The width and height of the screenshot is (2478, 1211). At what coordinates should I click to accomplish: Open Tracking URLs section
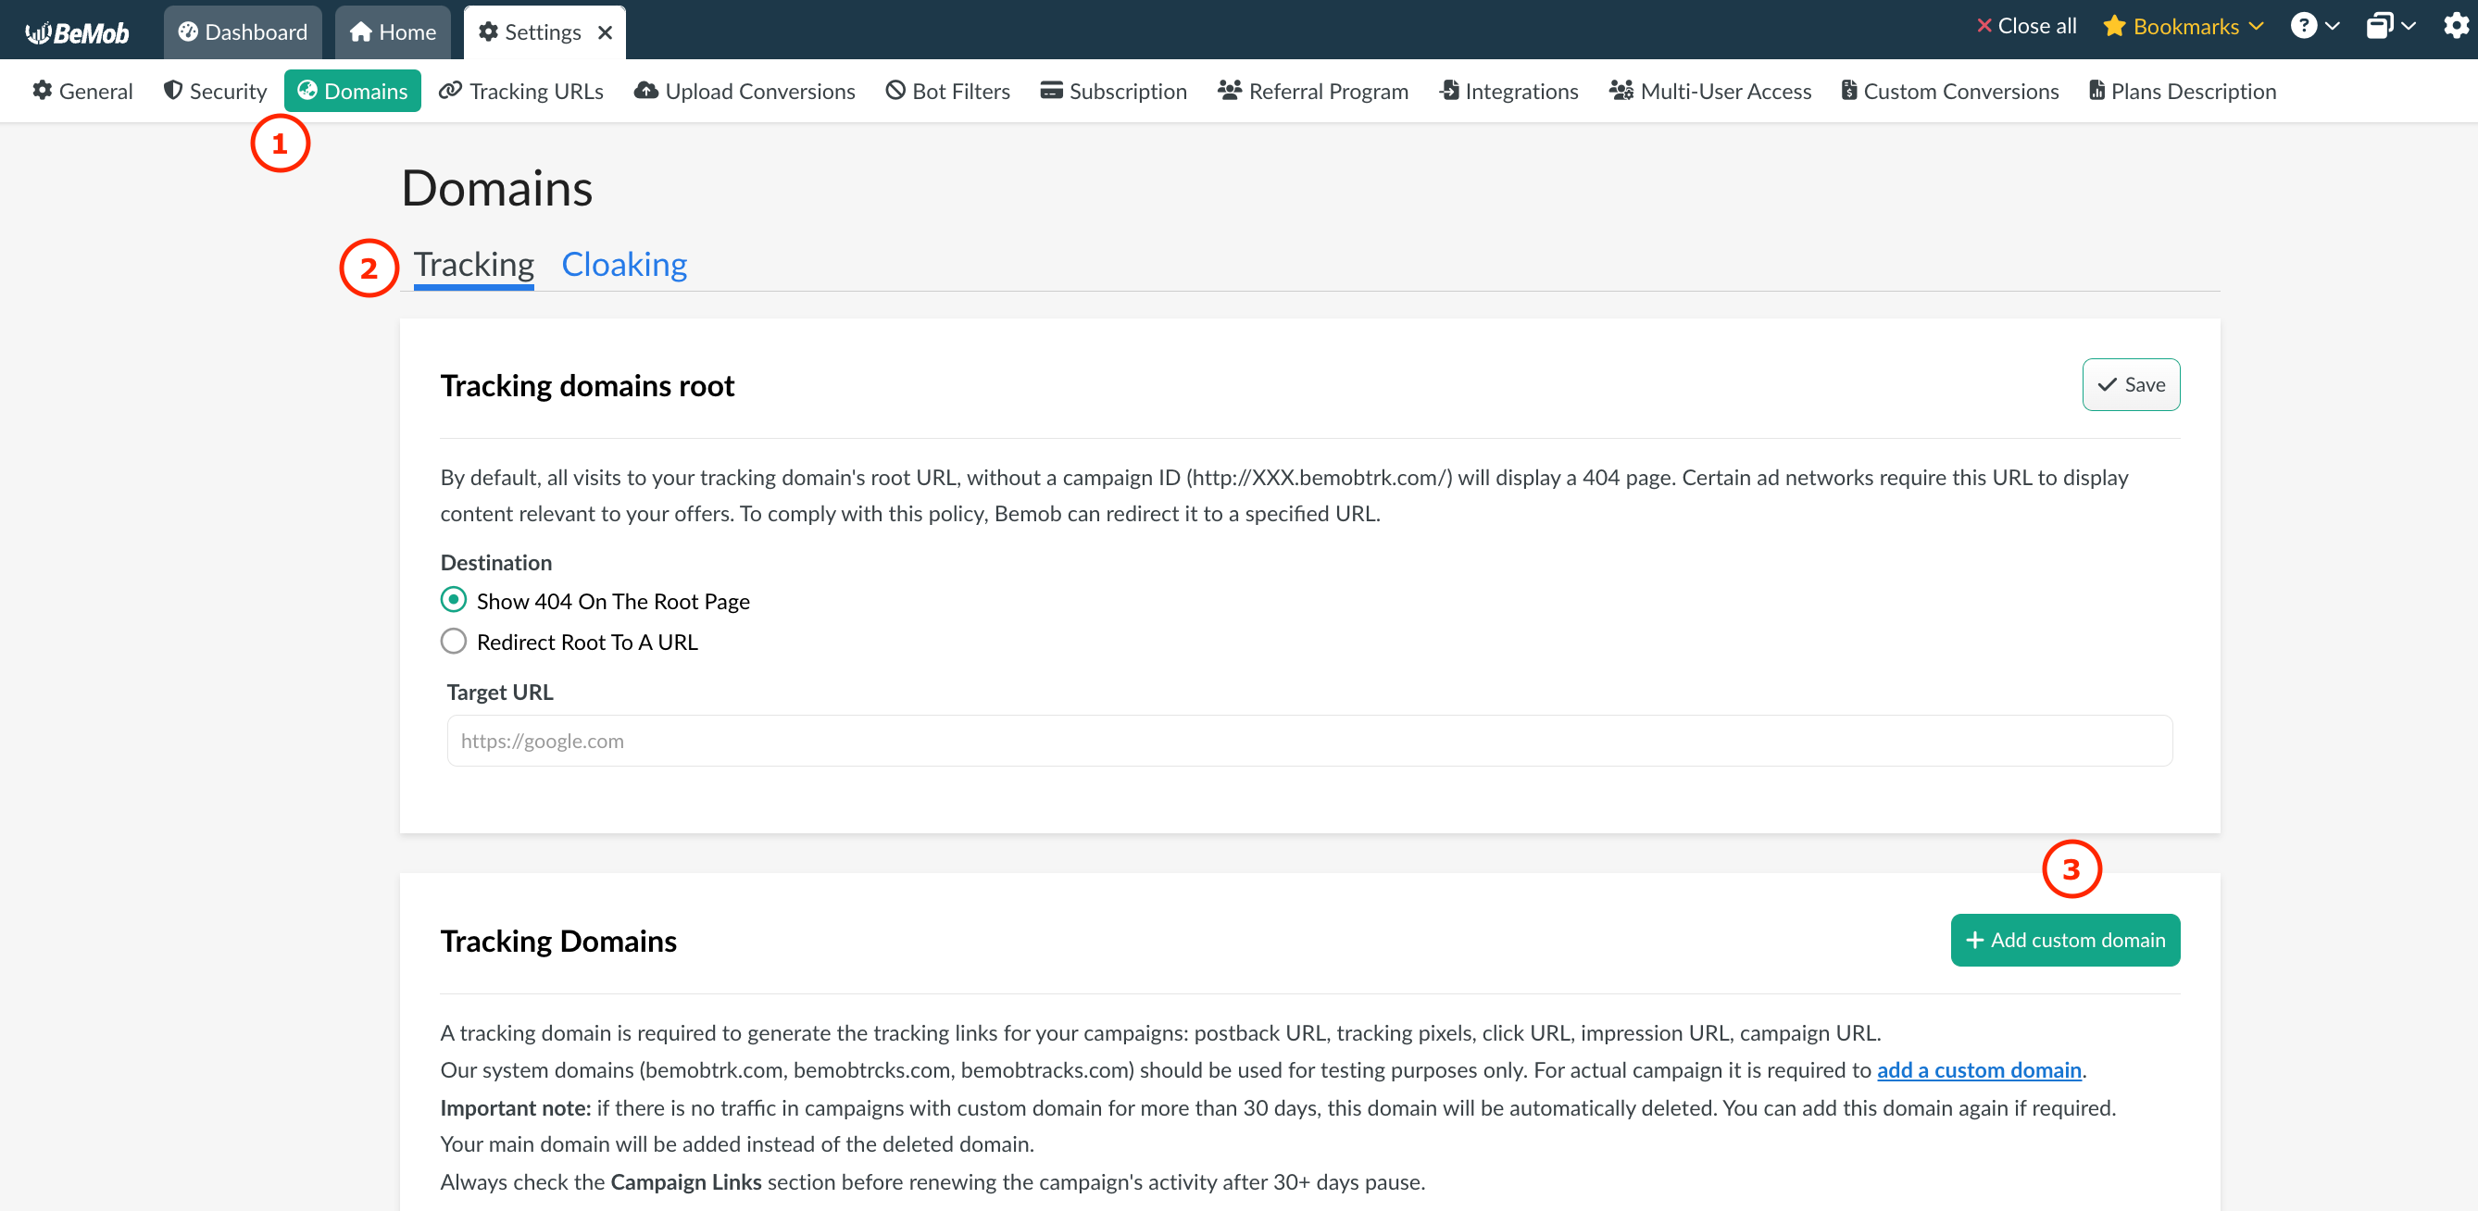[521, 91]
